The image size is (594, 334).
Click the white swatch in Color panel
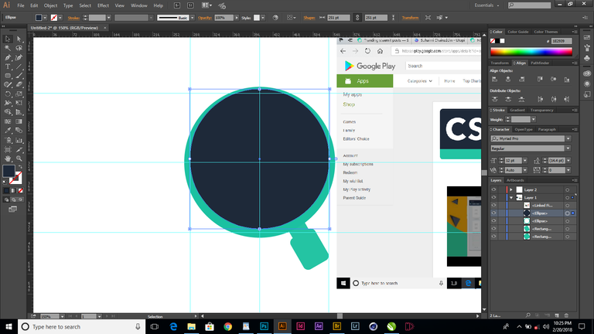click(502, 41)
